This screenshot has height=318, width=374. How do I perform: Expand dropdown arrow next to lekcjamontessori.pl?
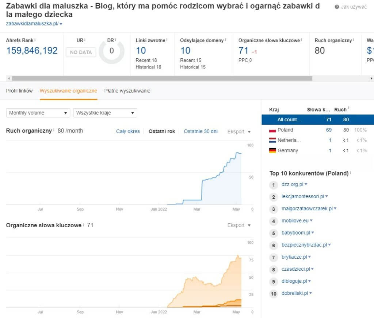pyautogui.click(x=327, y=196)
